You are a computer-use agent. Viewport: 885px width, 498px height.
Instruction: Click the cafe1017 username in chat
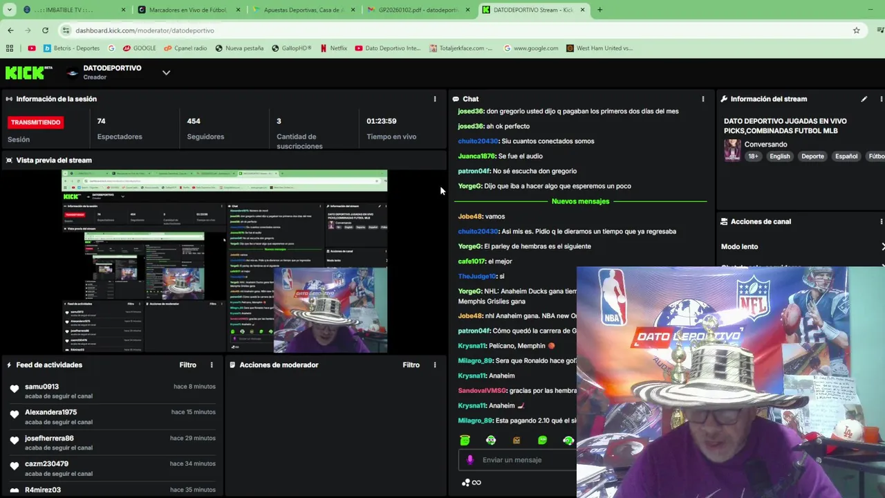(471, 261)
